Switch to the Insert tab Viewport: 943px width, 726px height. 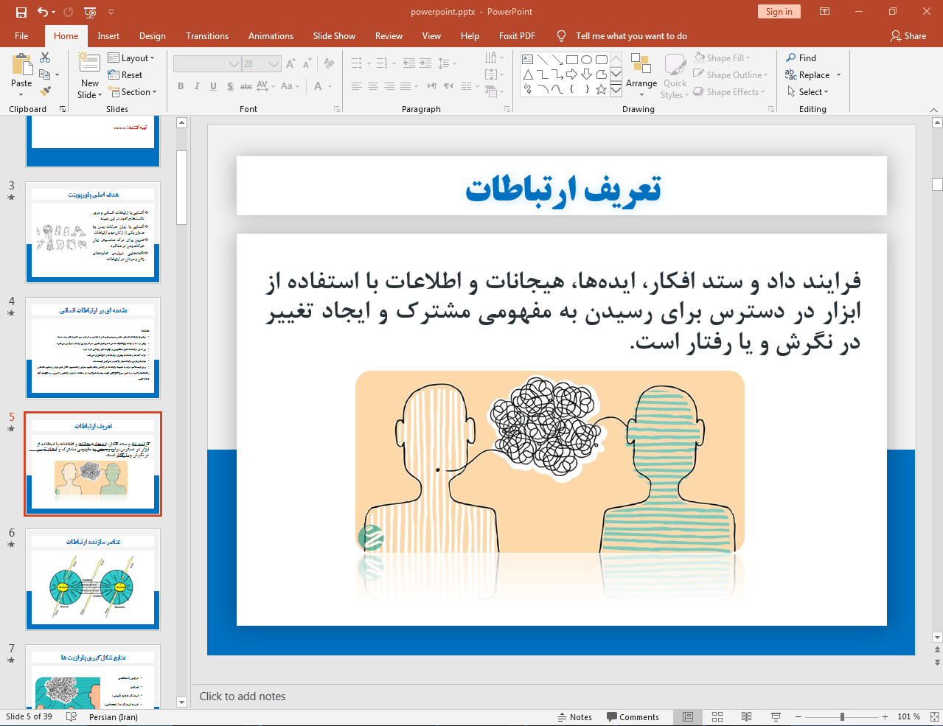coord(108,35)
